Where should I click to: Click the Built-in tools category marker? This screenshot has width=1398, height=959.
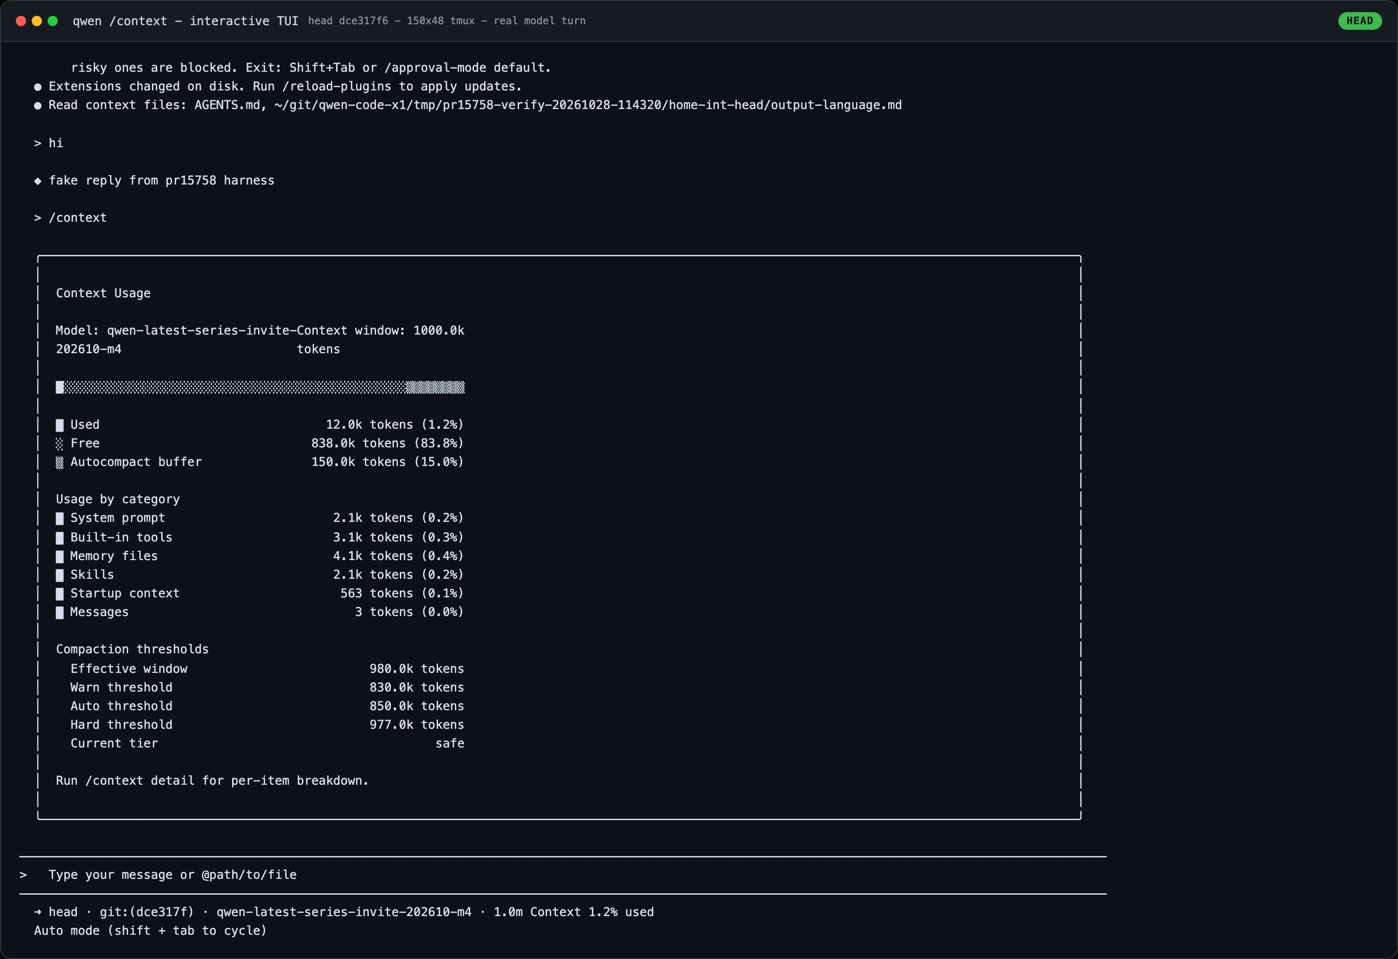[x=60, y=538]
